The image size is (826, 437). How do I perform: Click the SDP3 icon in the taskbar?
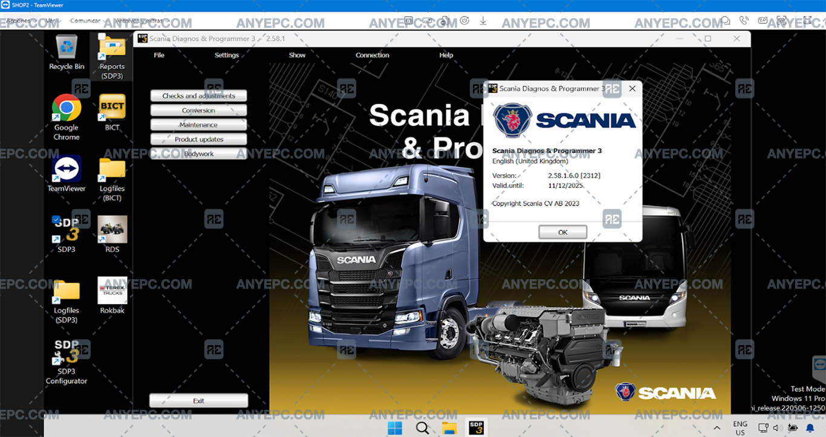475,428
